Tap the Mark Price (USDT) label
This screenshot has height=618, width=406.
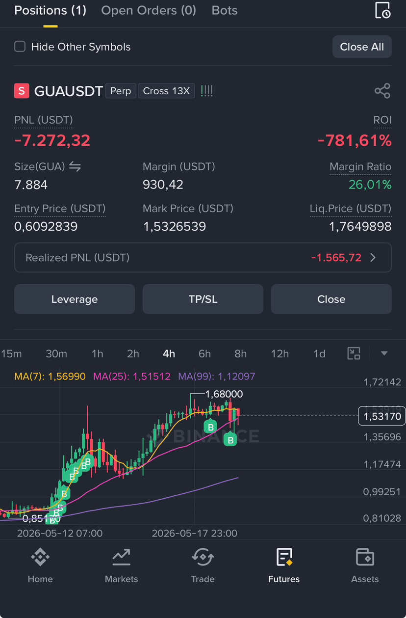(188, 209)
